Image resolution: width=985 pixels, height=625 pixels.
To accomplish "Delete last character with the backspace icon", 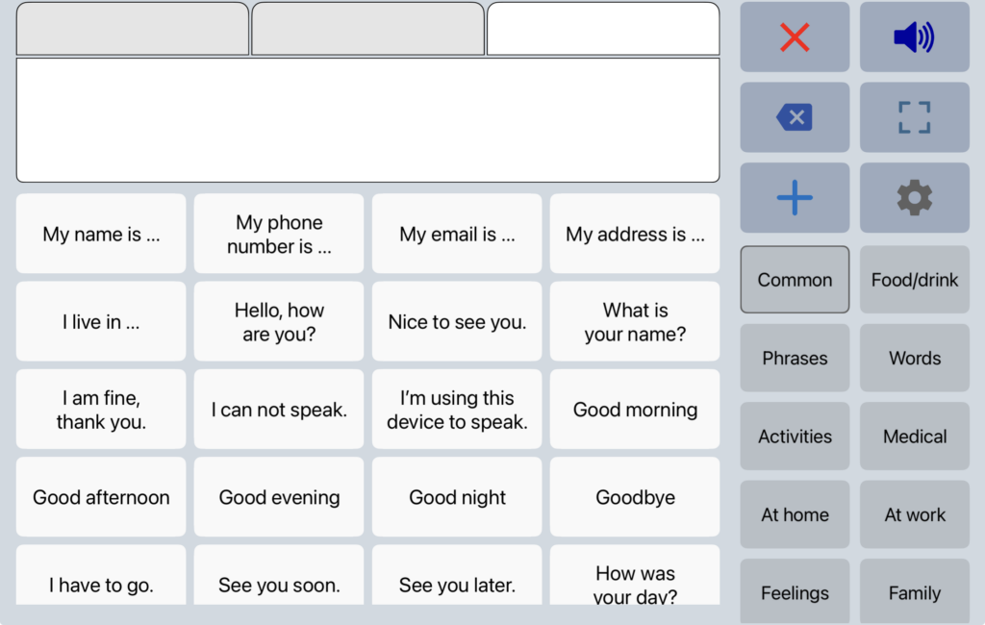I will tap(795, 116).
